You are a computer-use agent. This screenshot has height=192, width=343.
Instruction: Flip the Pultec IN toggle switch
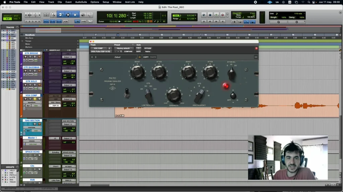[127, 93]
